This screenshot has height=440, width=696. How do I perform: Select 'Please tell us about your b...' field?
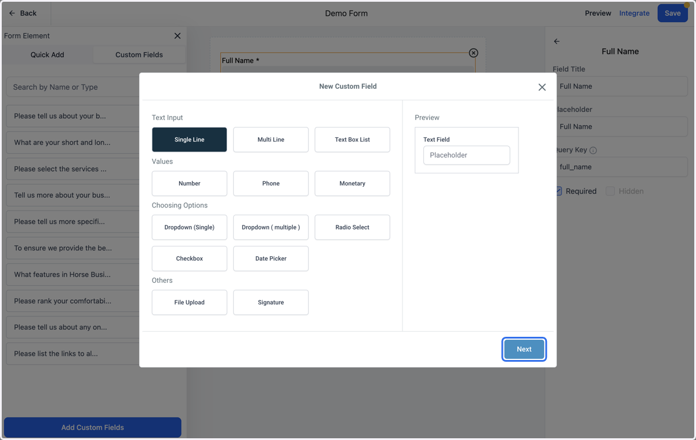tap(72, 116)
